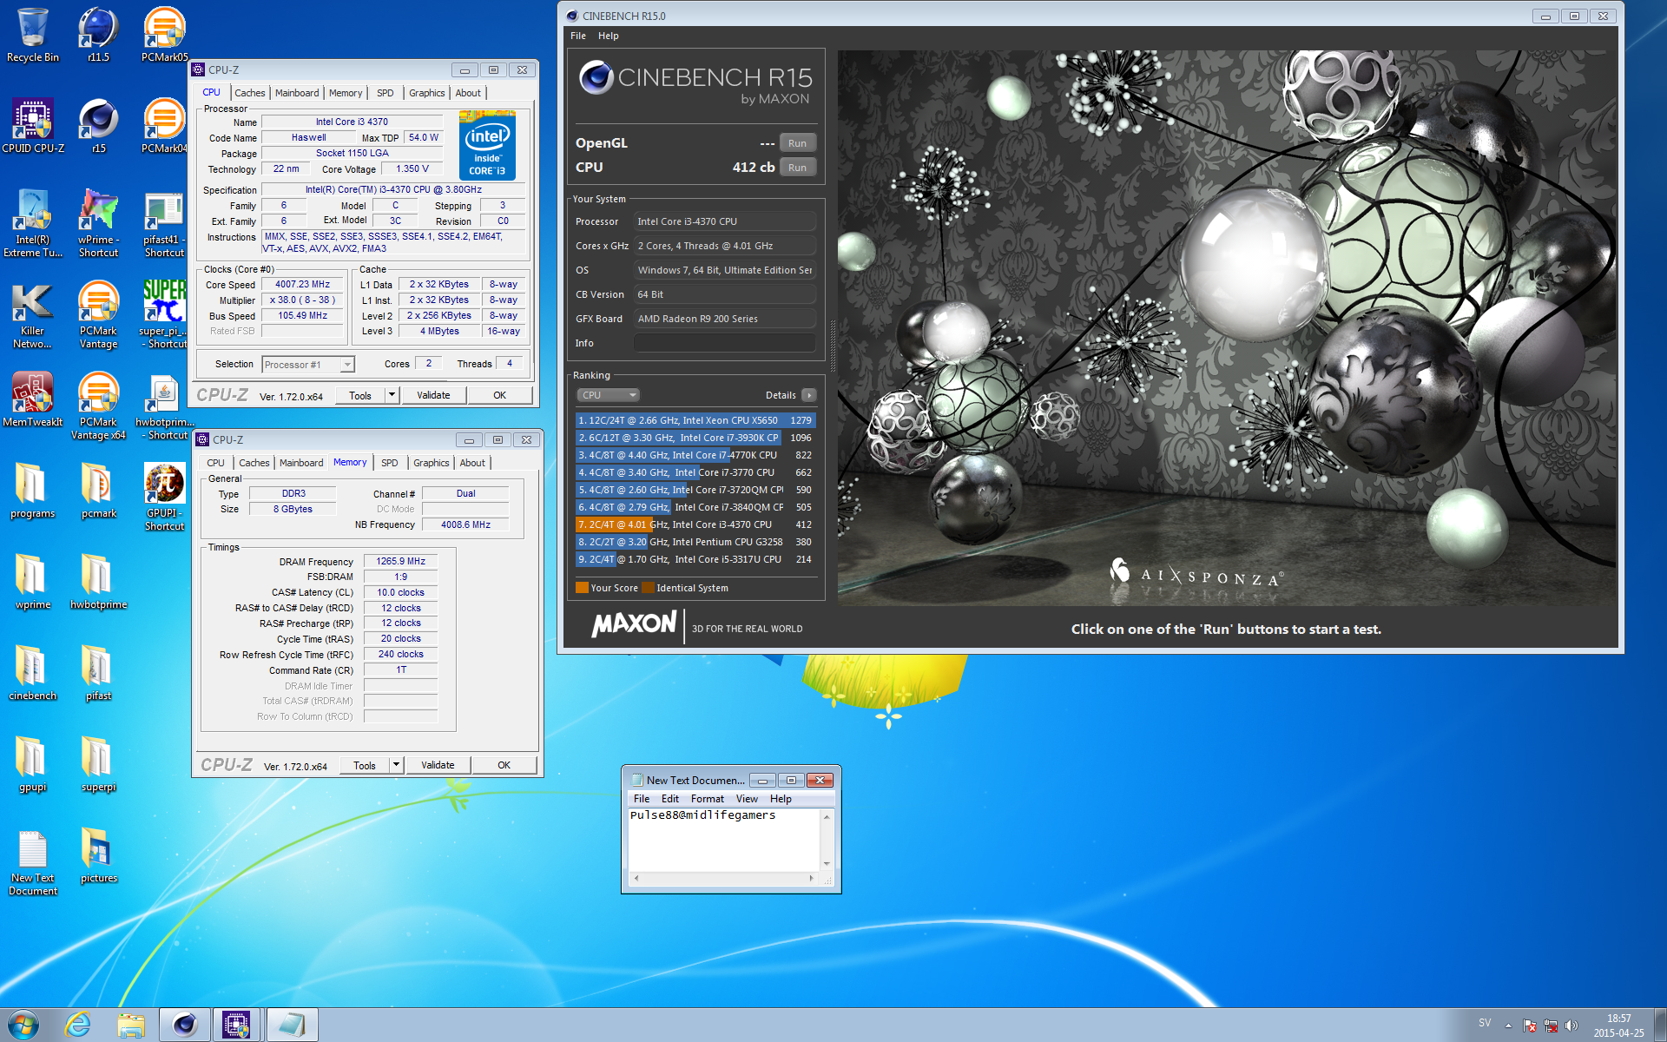Viewport: 1667px width, 1042px height.
Task: Show hidden tray icons arrow
Action: tap(1508, 1026)
